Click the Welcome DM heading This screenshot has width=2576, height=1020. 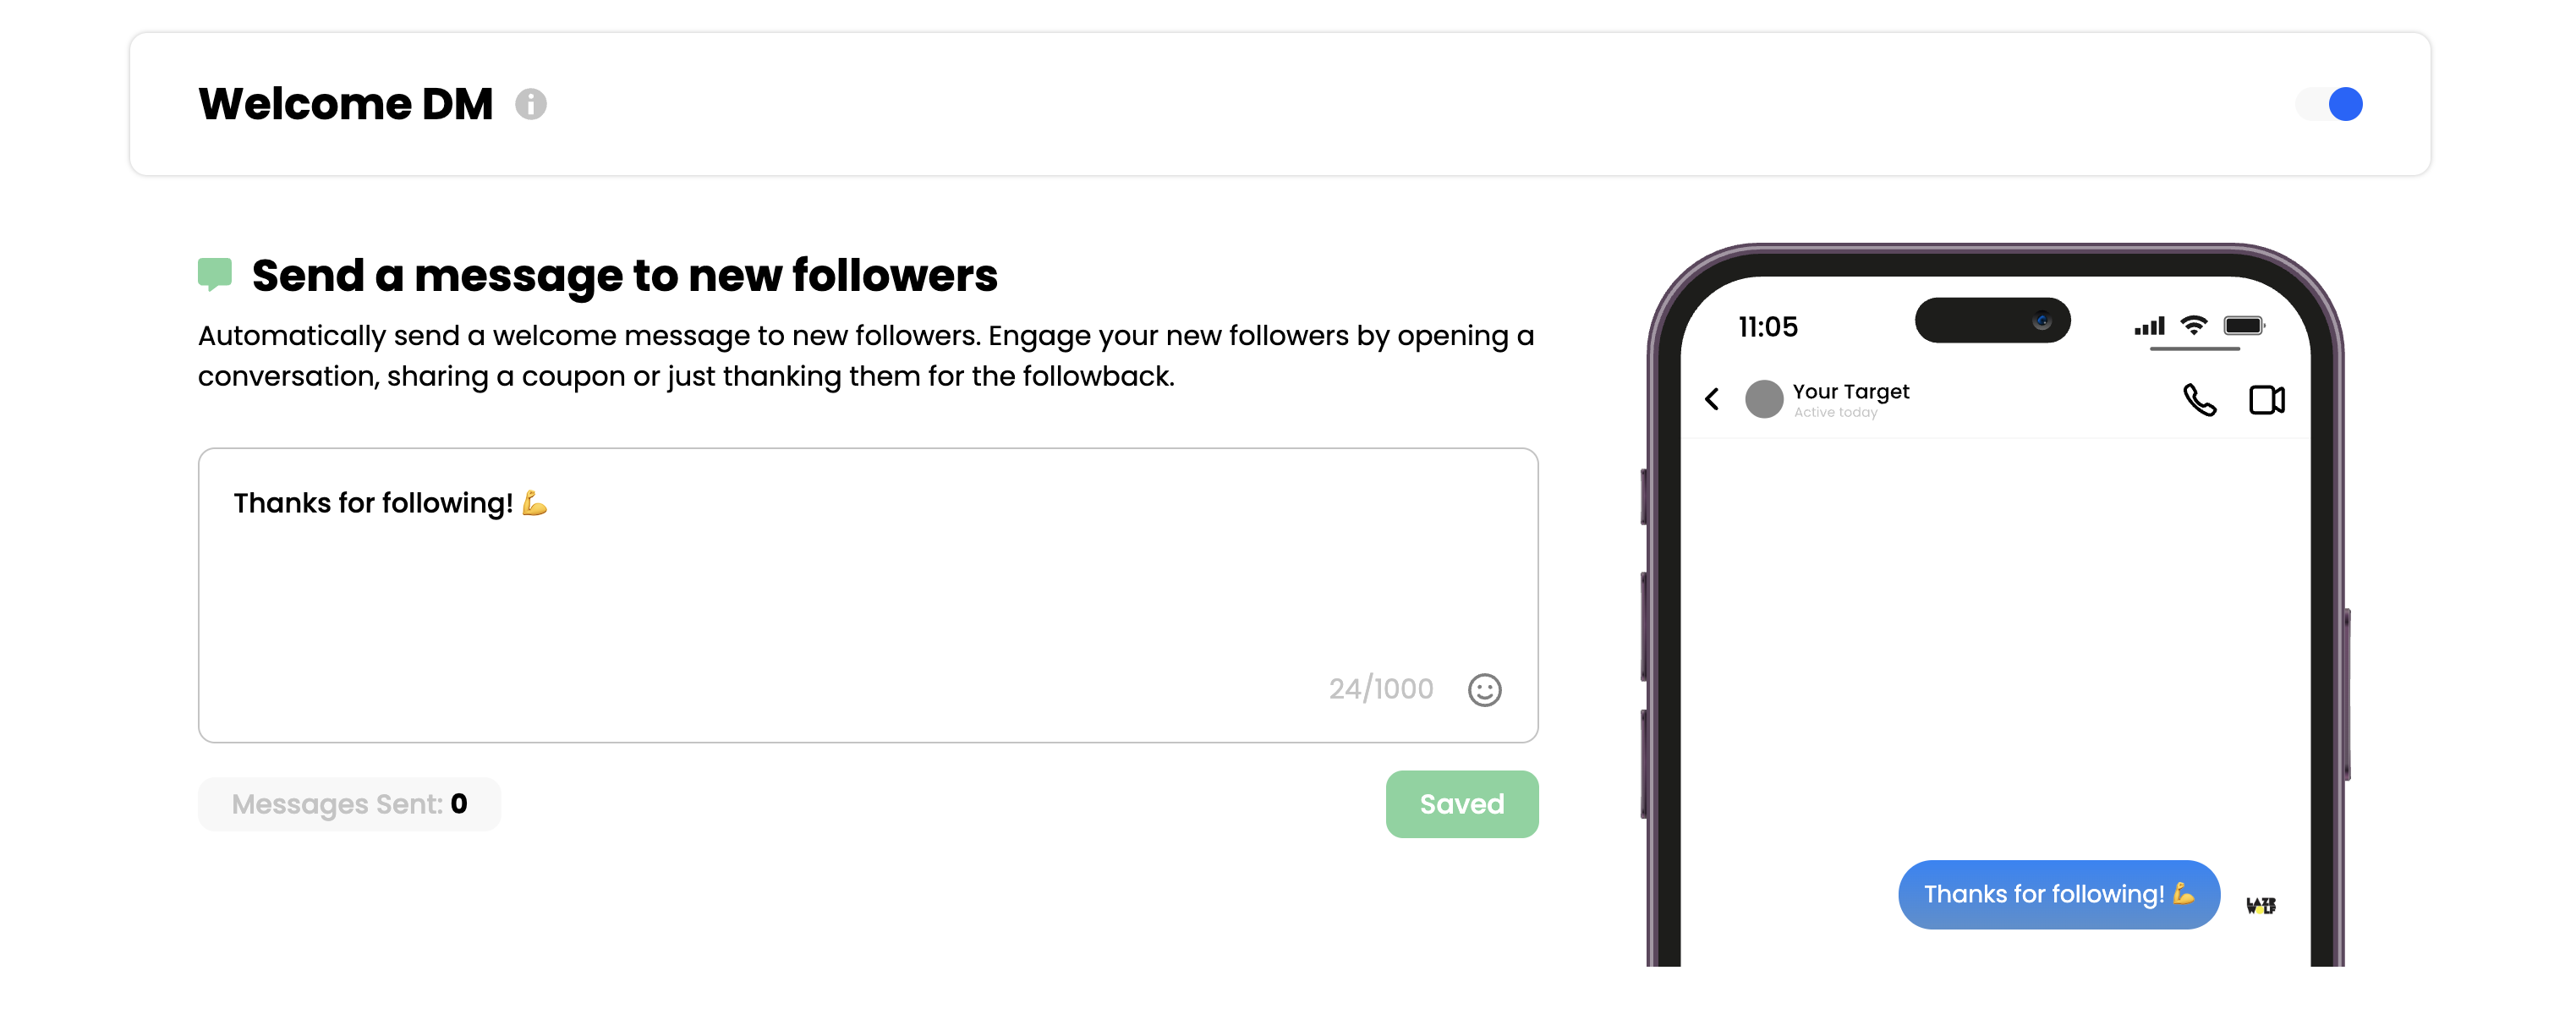[x=345, y=104]
